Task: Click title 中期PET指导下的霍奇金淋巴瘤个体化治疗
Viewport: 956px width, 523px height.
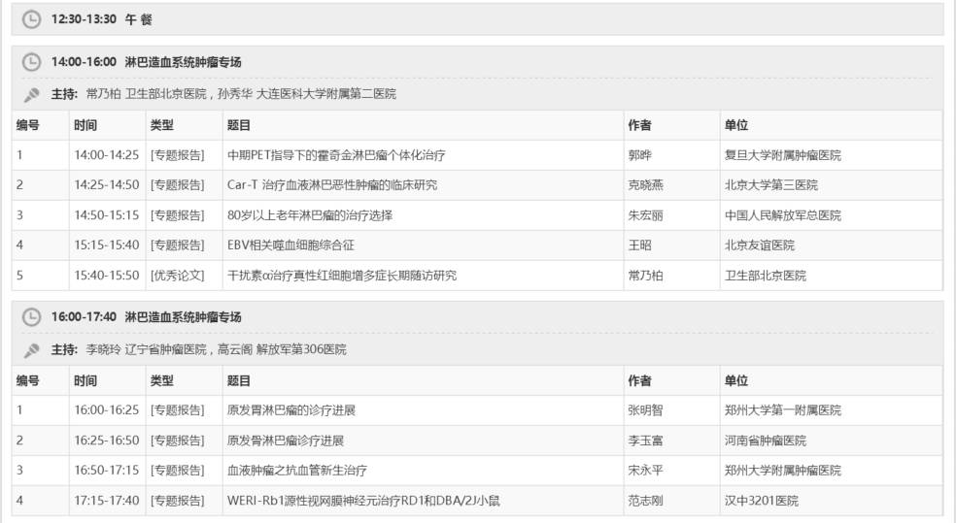Action: (336, 155)
